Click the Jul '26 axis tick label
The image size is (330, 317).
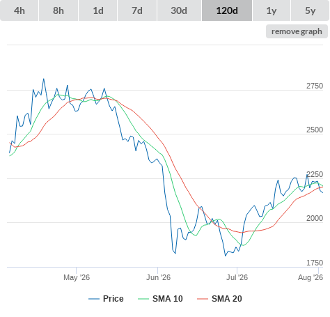click(237, 277)
